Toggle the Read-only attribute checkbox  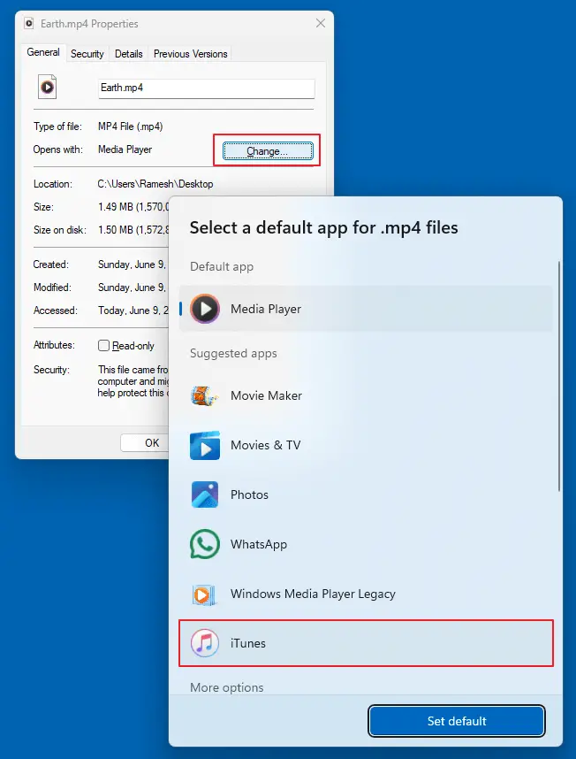point(103,345)
